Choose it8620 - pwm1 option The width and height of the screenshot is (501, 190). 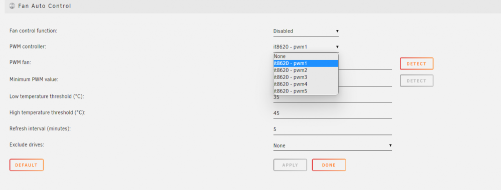tap(306, 63)
